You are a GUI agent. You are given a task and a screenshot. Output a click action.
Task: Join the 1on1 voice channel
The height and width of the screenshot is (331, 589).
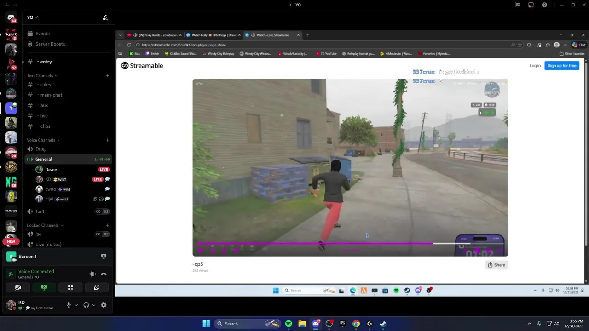[68, 211]
